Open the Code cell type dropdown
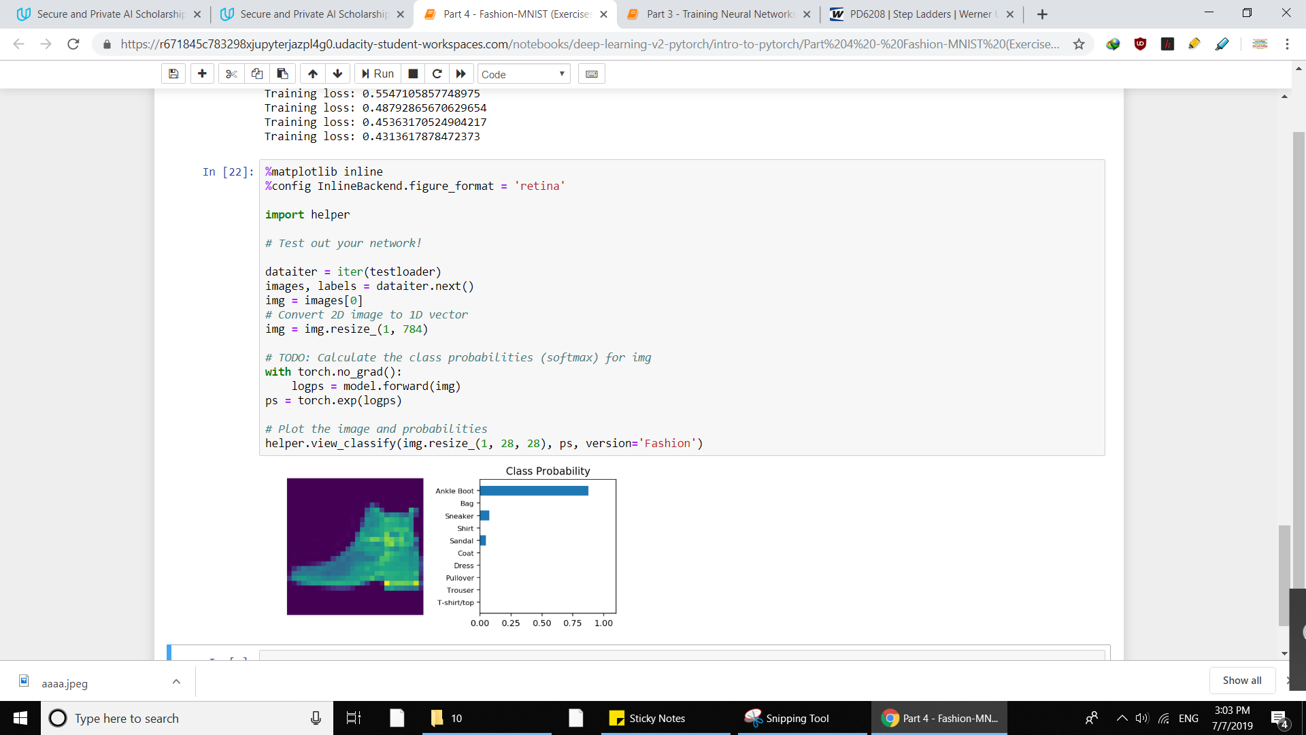This screenshot has width=1306, height=735. pos(523,74)
